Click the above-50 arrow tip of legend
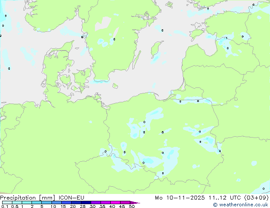The image size is (270, 208). coord(135,203)
